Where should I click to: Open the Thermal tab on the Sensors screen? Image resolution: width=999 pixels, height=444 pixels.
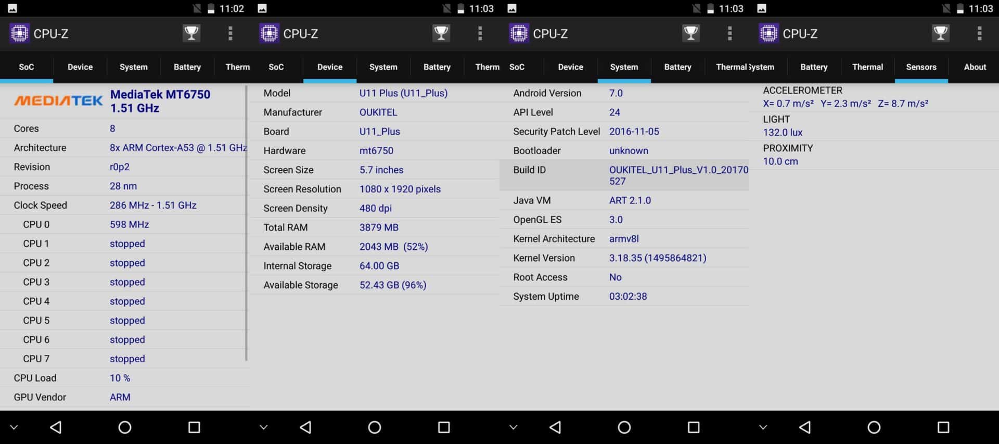[x=867, y=67]
